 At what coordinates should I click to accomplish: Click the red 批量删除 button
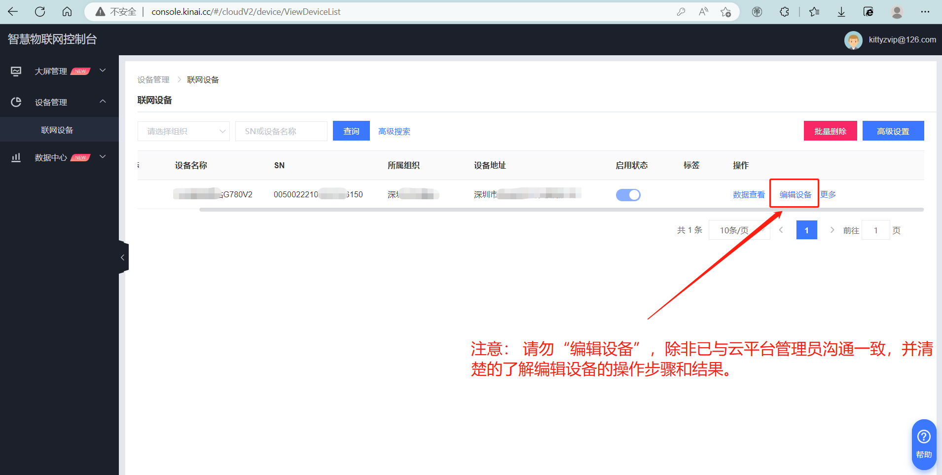click(830, 131)
